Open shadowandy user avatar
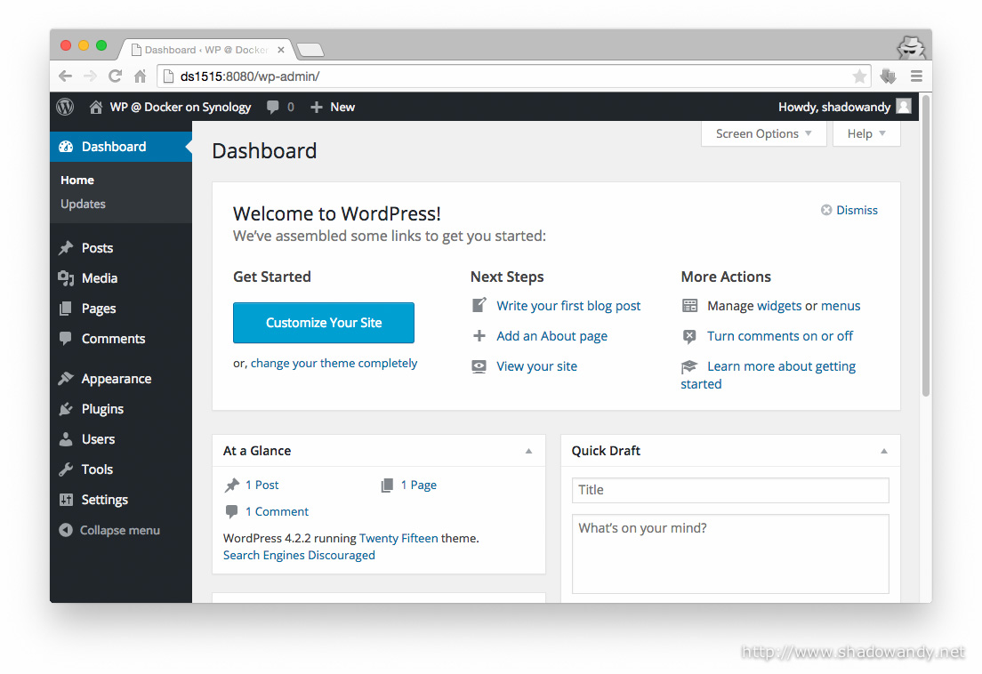The image size is (982, 674). [x=904, y=107]
